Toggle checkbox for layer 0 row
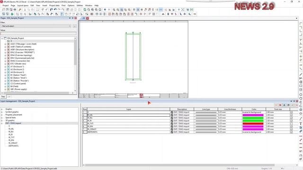This screenshot has height=170, width=303. coord(292,112)
